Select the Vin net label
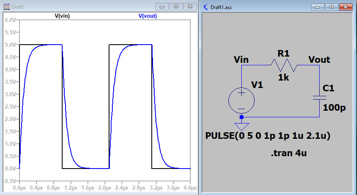The height and width of the screenshot is (195, 357). click(241, 59)
